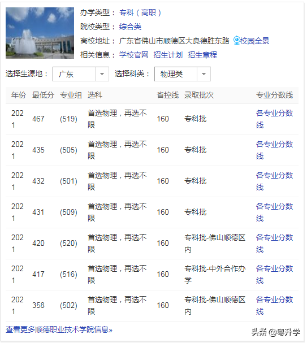This screenshot has height=343, width=307.
Task: Click 专科批-佛山顺德区内 in the 358 row
Action: [x=215, y=305]
